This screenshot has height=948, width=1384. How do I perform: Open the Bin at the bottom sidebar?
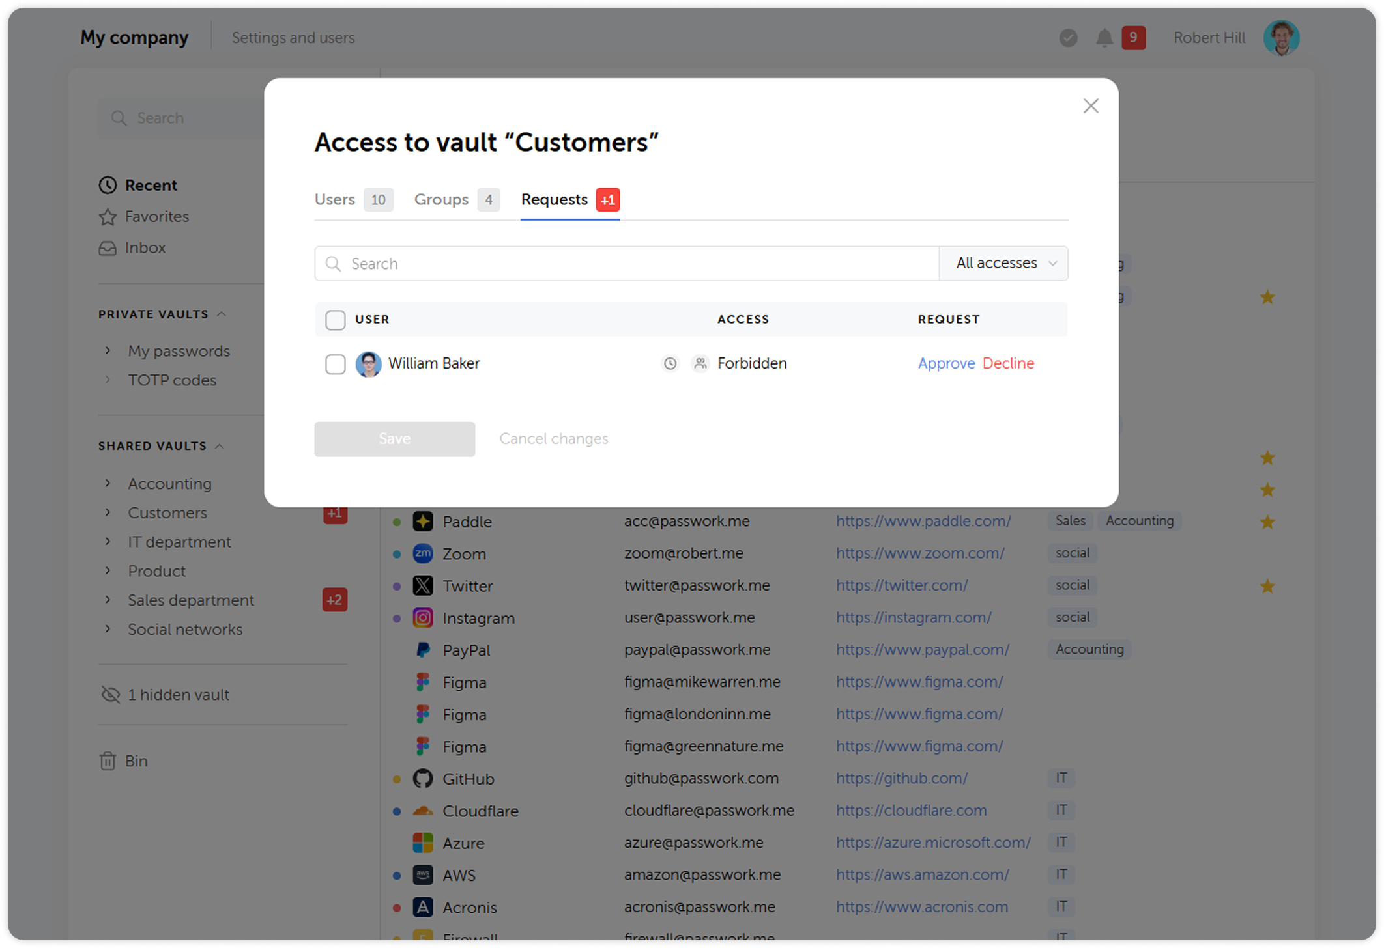click(136, 760)
